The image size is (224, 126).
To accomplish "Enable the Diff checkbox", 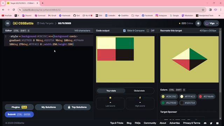I will pyautogui.click(x=148, y=30).
